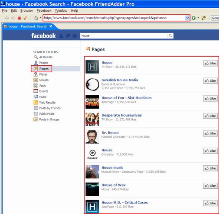
Task: Open the House music page link
Action: [x=112, y=167]
